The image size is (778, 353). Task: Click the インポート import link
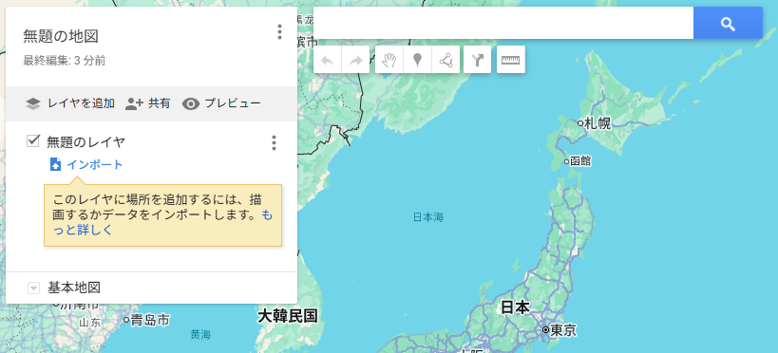coord(86,164)
